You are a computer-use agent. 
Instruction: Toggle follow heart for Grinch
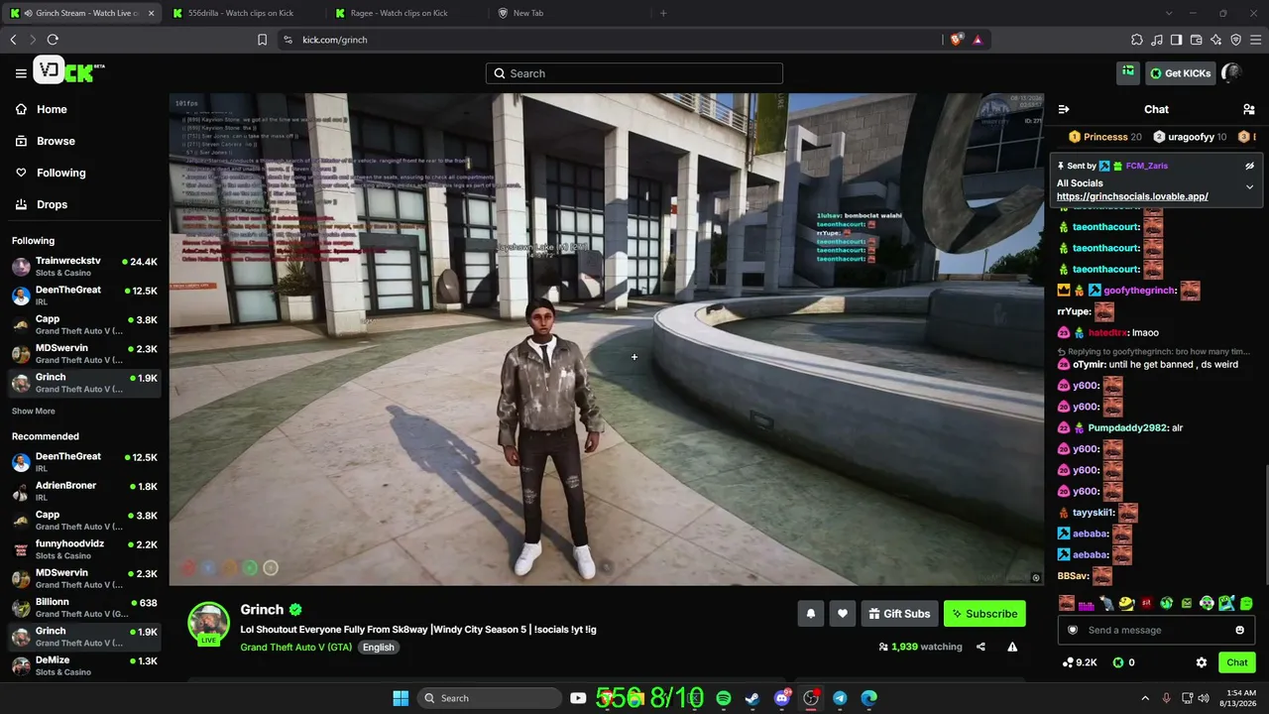843,614
